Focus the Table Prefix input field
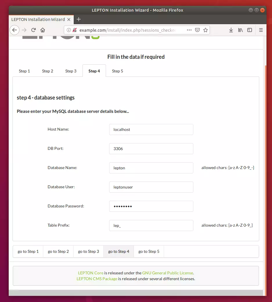 click(151, 225)
